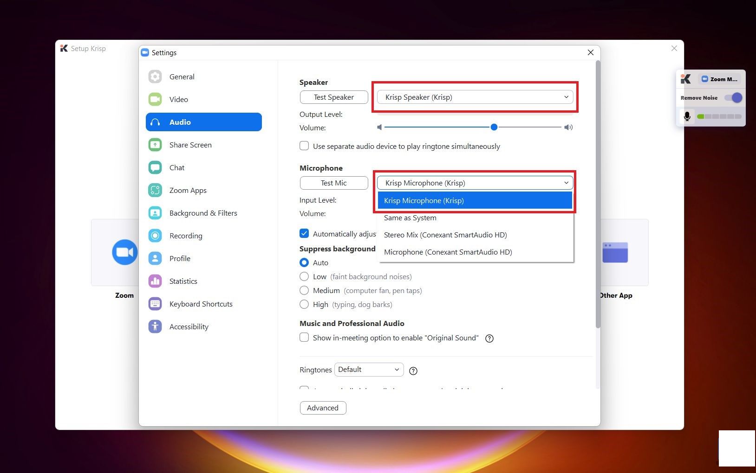756x473 pixels.
Task: Open the Share Screen settings tab
Action: tap(204, 145)
